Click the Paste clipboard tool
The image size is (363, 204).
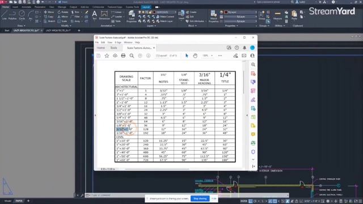pyautogui.click(x=294, y=15)
